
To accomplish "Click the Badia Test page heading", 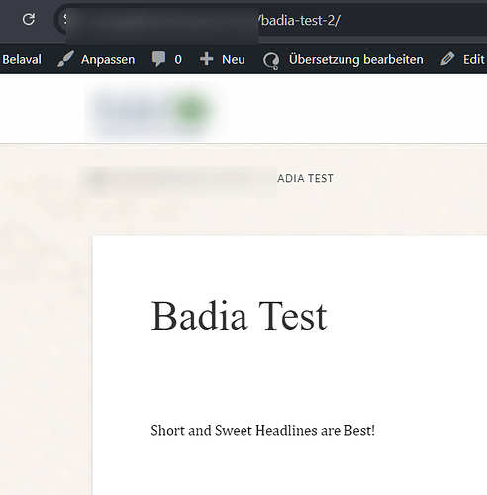I will click(239, 316).
